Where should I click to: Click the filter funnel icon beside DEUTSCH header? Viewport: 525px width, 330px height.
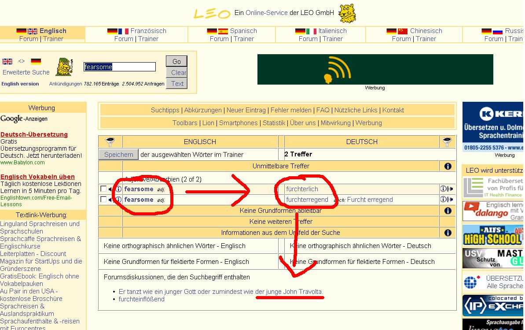click(447, 141)
